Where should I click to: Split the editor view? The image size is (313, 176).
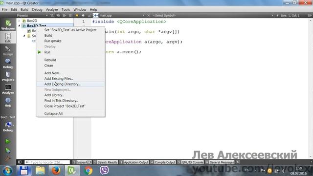point(310,15)
